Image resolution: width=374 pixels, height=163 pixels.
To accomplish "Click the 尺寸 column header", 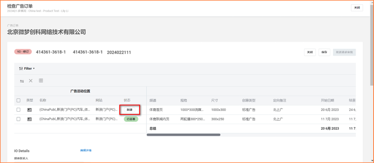I will [214, 100].
